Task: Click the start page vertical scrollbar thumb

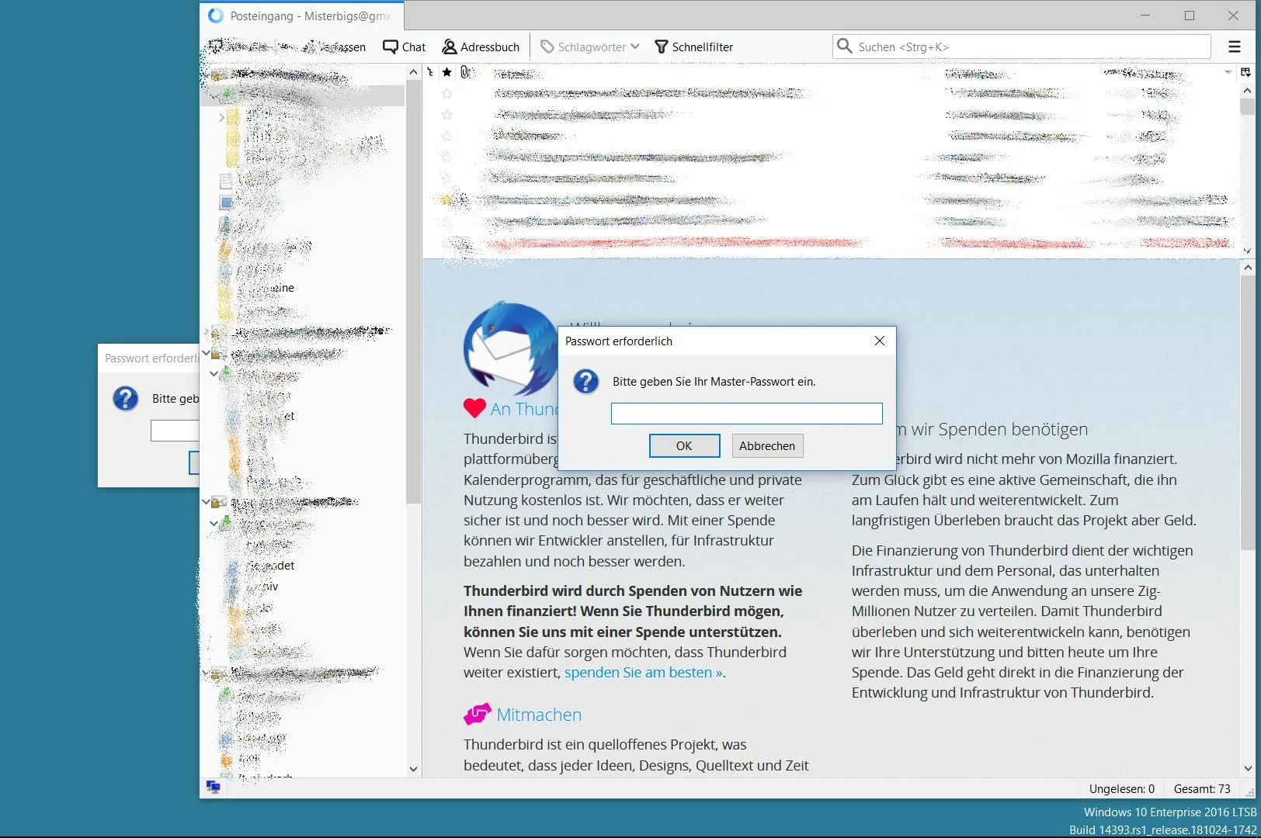Action: (1248, 413)
